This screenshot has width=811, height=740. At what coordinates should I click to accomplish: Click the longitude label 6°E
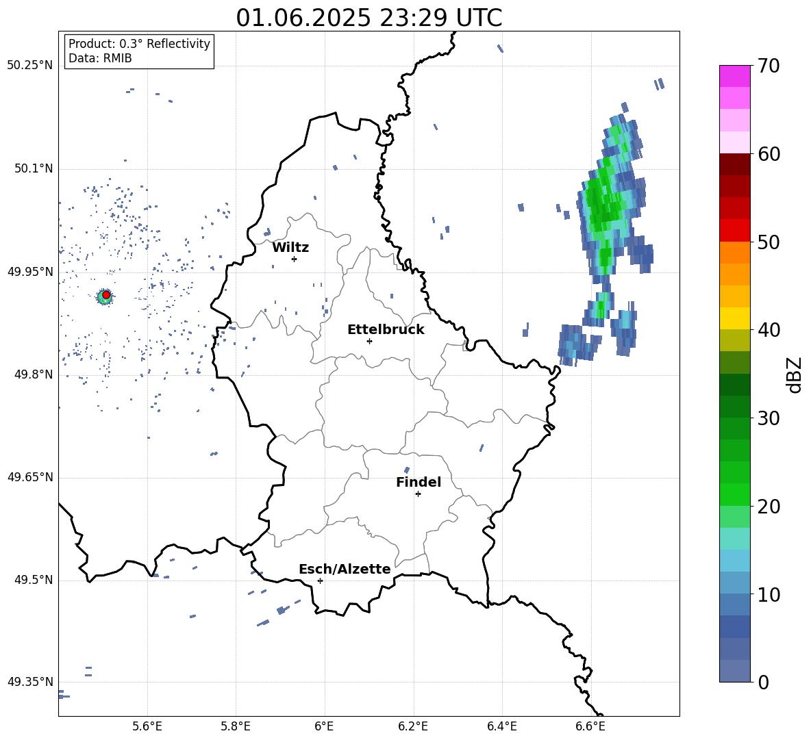click(324, 726)
